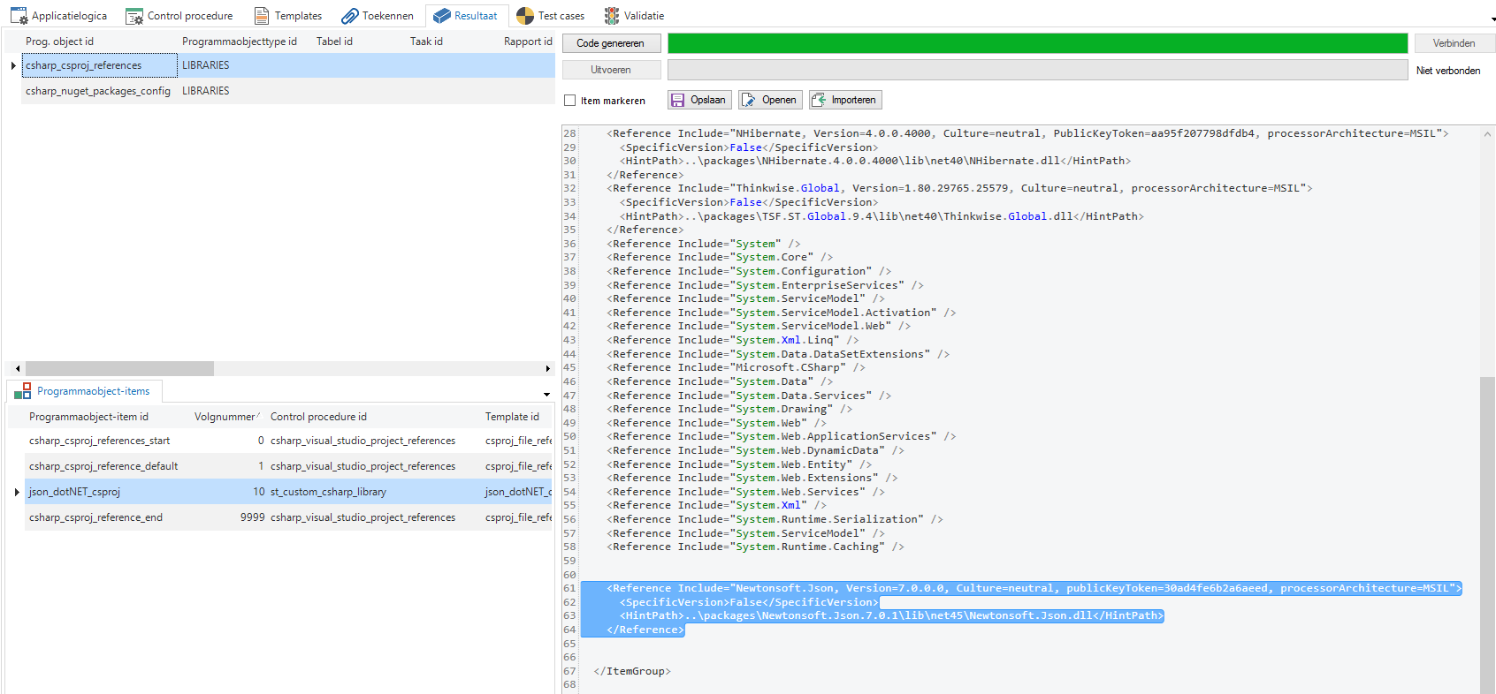Click the Importeren icon
The image size is (1496, 694).
[x=819, y=101]
